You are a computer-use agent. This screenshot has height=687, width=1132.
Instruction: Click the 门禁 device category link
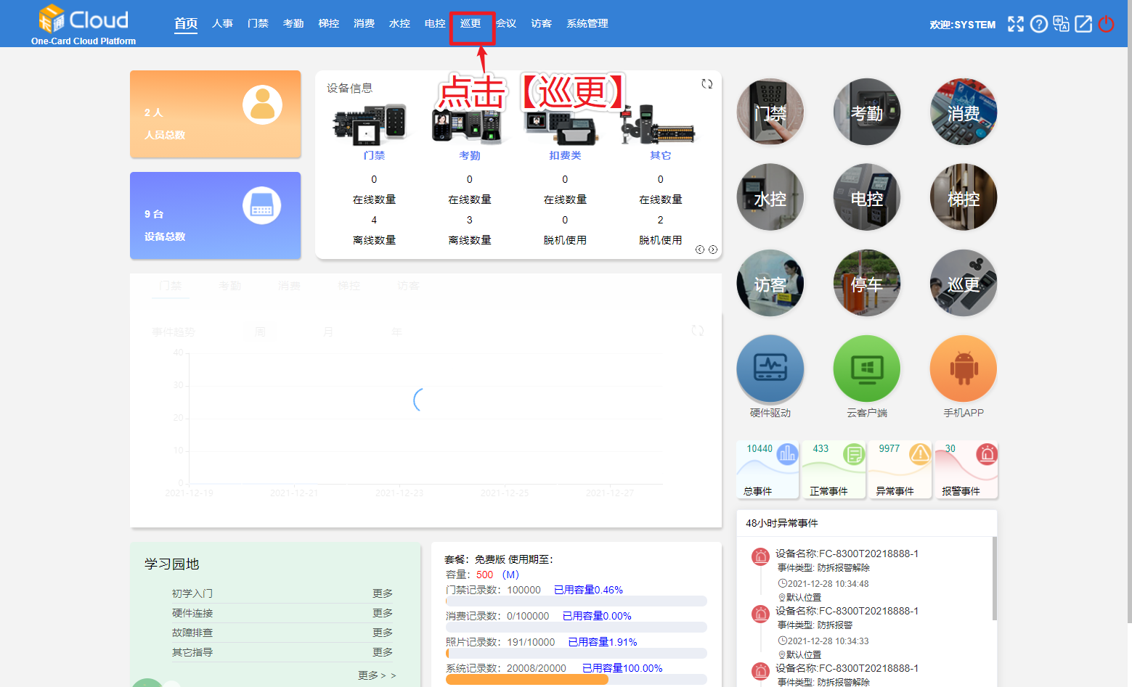[374, 155]
